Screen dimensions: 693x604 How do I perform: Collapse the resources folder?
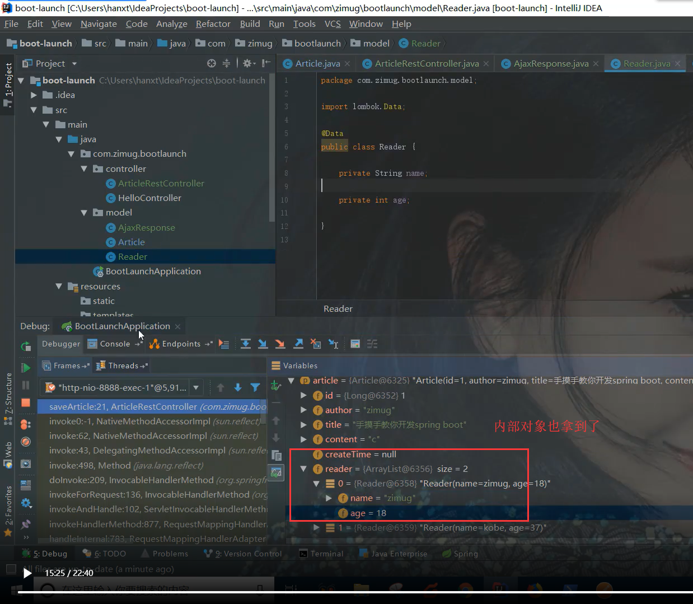[59, 286]
